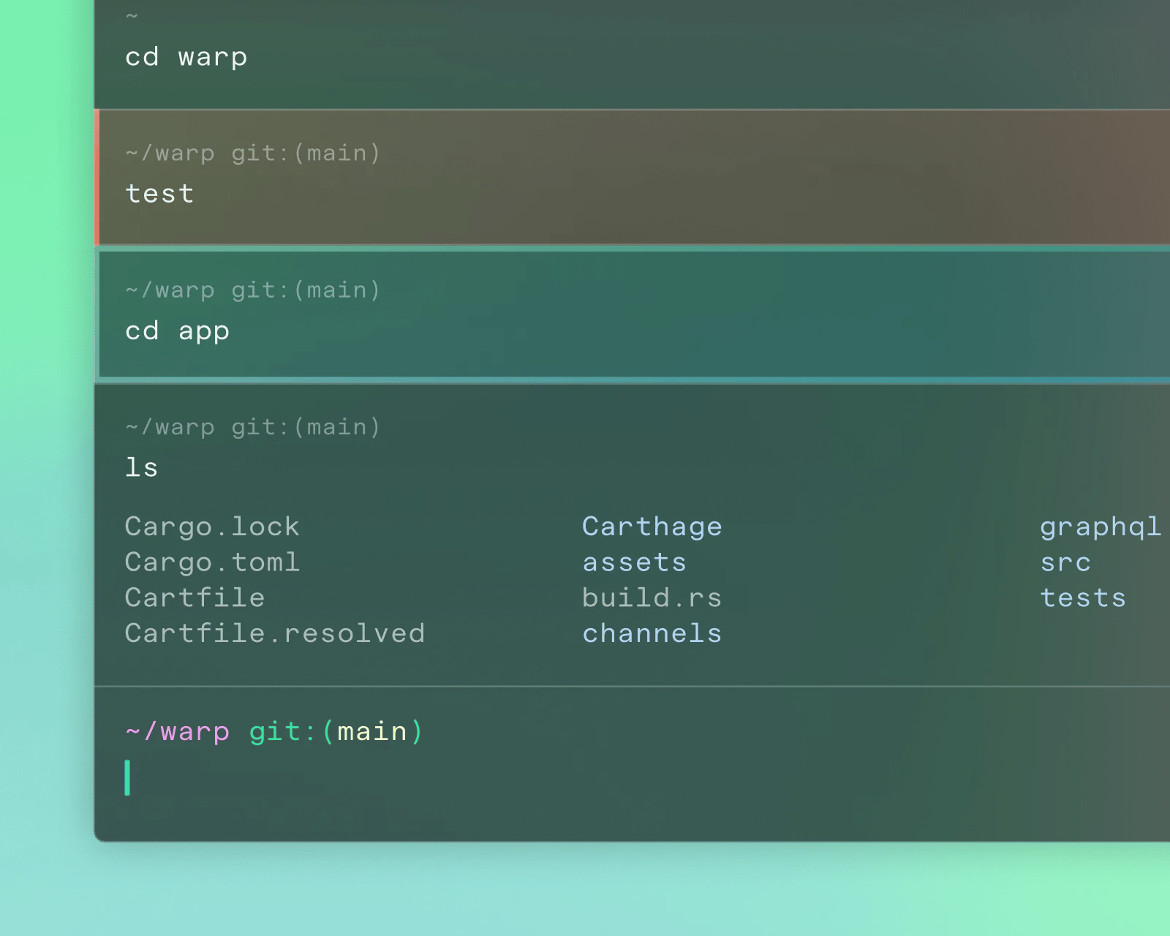Click the "ls" command text
This screenshot has width=1170, height=936.
pos(142,467)
